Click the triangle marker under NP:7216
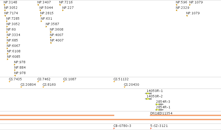Image resolution: width=221 pixels, height=130 pixels. tap(60, 5)
